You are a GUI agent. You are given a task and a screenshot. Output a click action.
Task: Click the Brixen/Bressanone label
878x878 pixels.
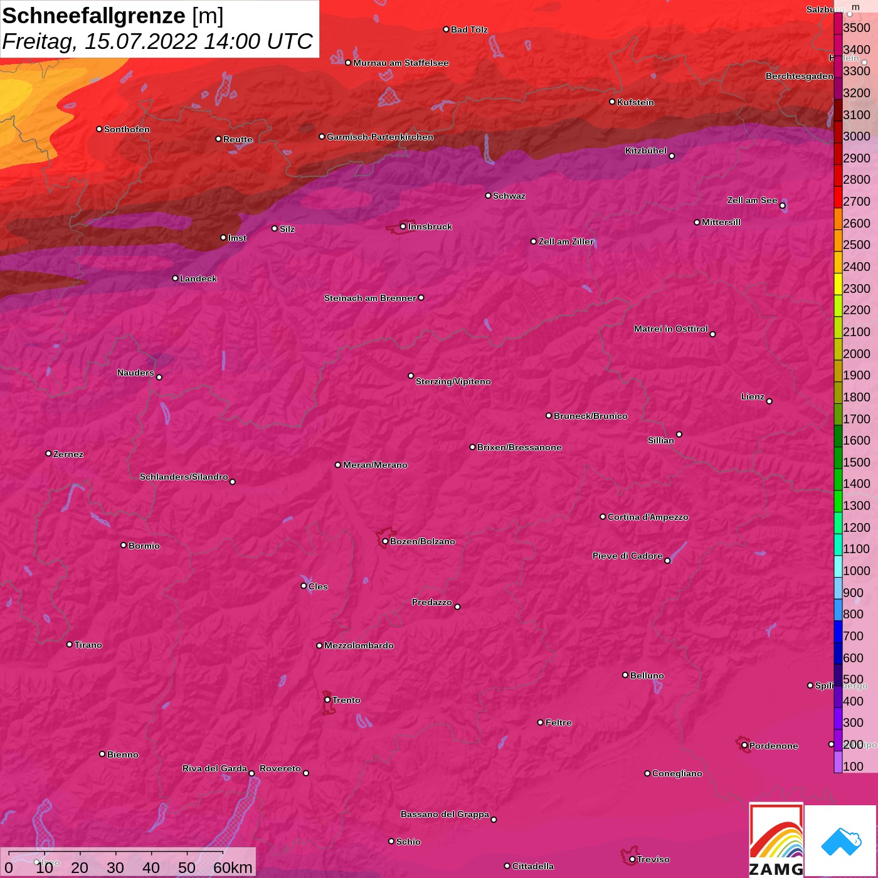pyautogui.click(x=519, y=447)
